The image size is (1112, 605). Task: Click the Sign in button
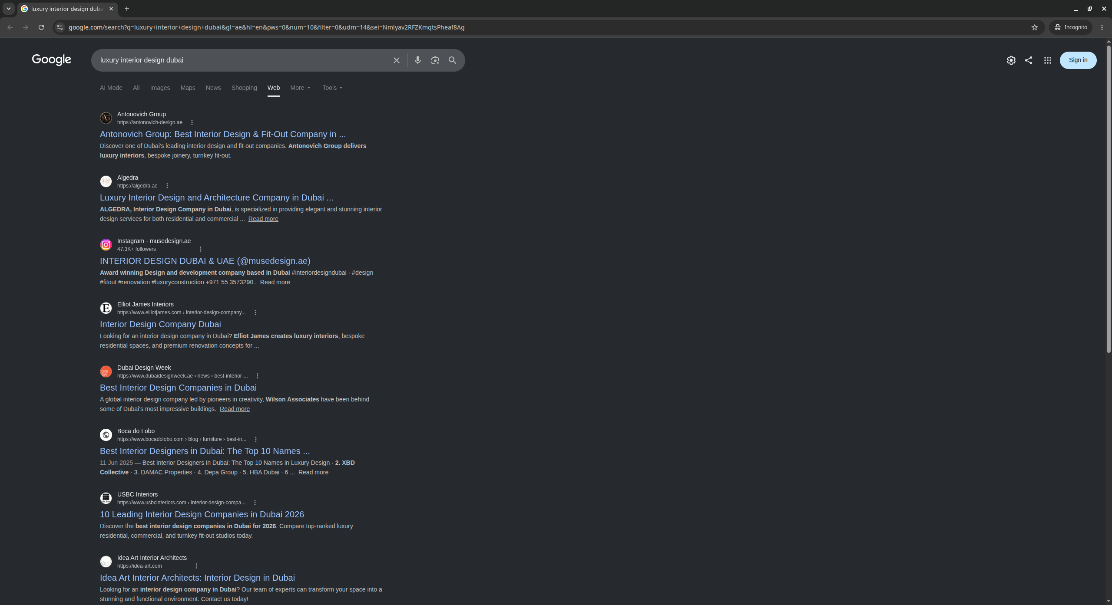point(1078,60)
